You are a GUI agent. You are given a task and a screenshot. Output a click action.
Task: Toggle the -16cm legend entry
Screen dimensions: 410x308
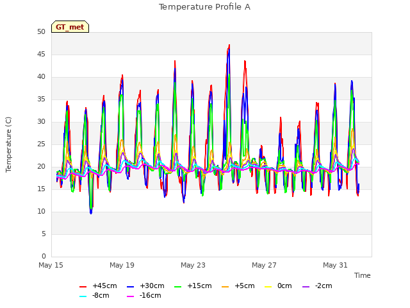point(143,296)
